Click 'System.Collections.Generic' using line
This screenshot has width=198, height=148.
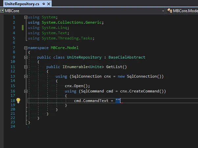pos(72,22)
